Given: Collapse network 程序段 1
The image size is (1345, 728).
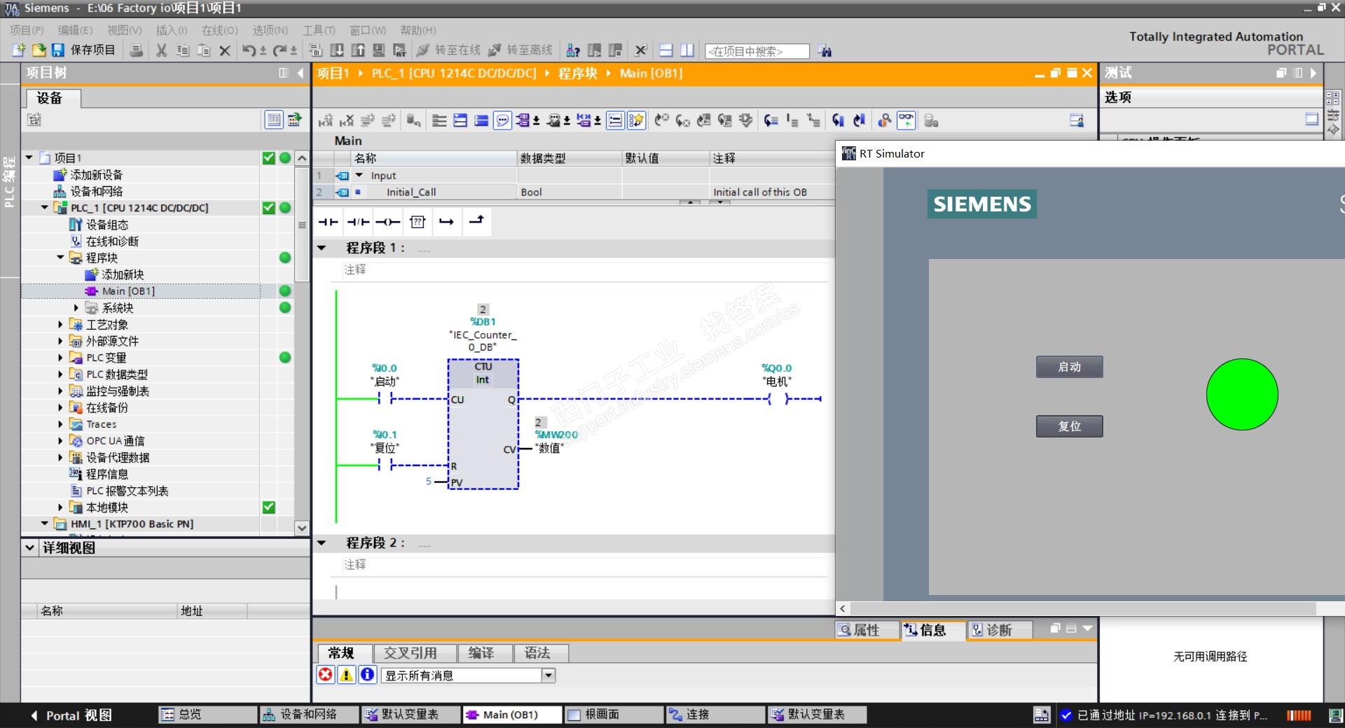Looking at the screenshot, I should pos(322,248).
